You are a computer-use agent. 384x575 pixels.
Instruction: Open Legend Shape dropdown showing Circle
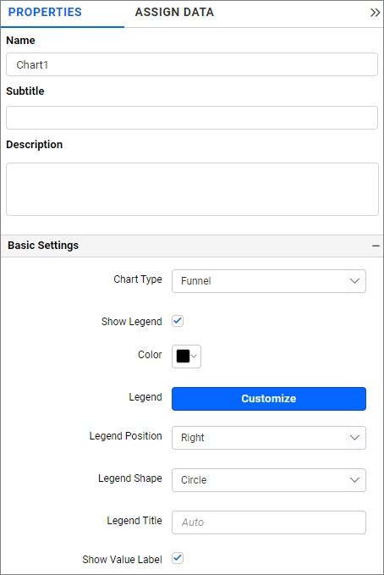[269, 480]
